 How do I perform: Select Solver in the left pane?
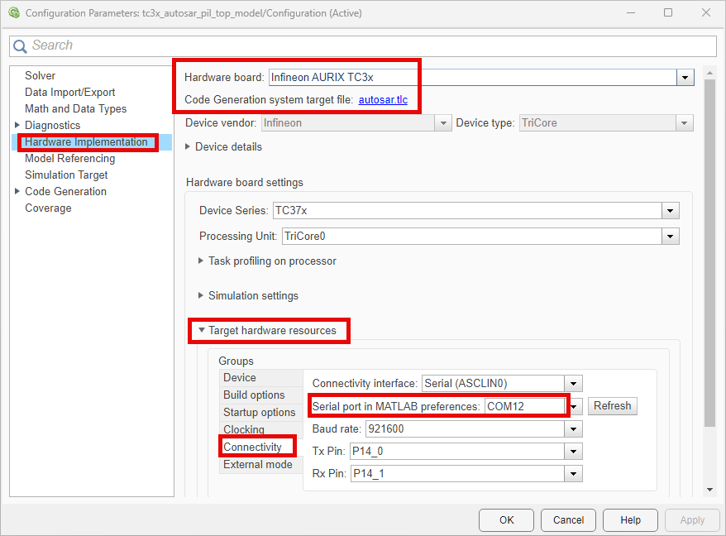(x=40, y=75)
